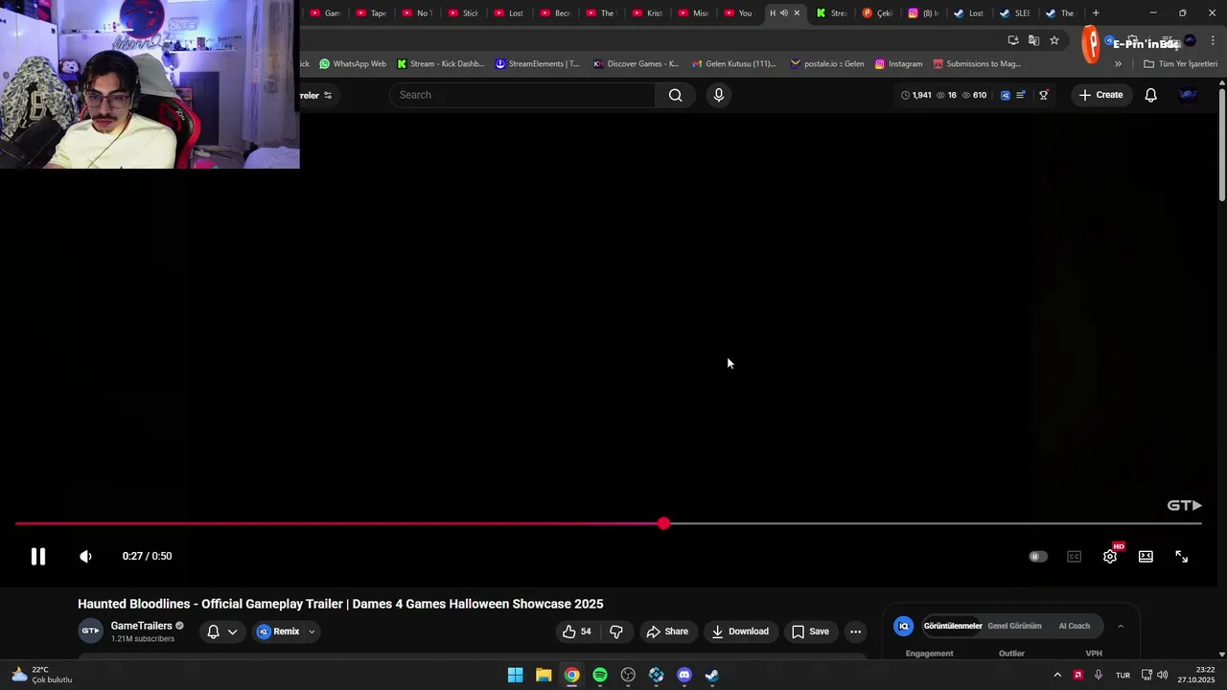The height and width of the screenshot is (690, 1227).
Task: Open Steam from the taskbar
Action: 712,675
